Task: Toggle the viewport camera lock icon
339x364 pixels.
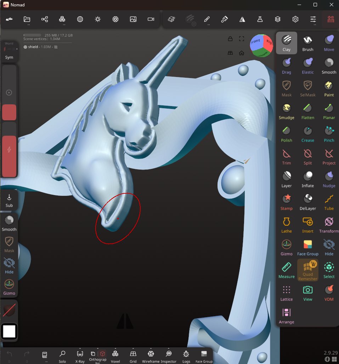Action: click(230, 39)
